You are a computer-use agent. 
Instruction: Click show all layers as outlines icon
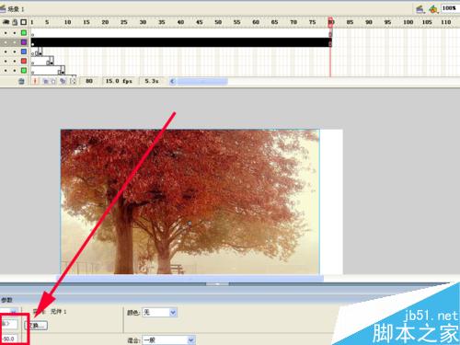[24, 22]
